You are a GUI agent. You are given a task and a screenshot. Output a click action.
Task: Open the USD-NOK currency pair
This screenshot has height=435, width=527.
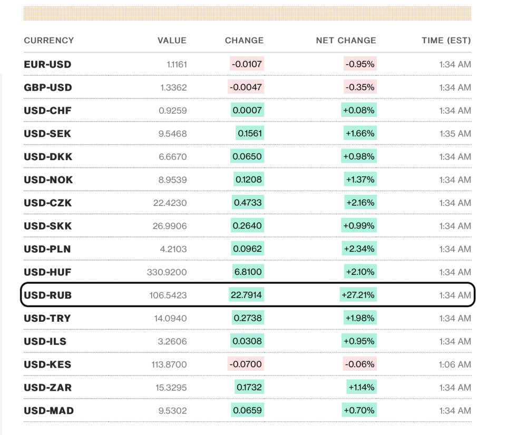(48, 180)
